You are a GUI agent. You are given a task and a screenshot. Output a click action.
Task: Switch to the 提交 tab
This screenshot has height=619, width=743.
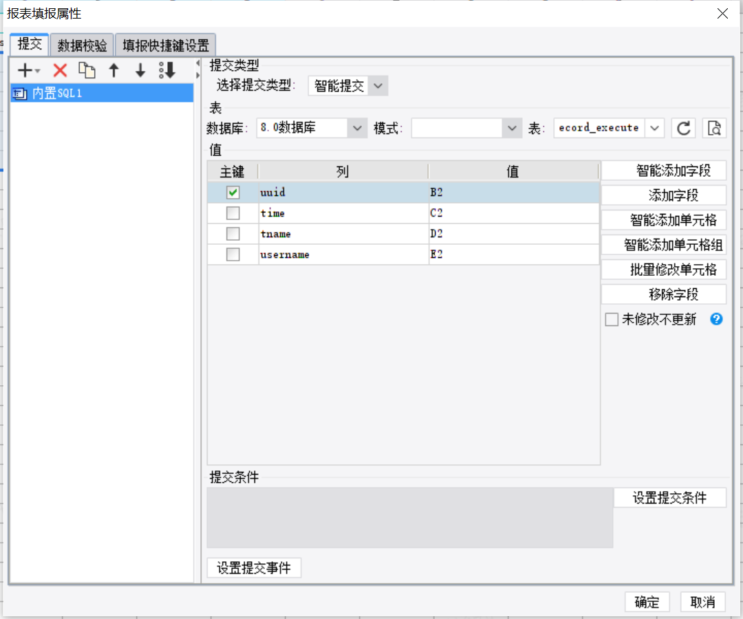[30, 45]
